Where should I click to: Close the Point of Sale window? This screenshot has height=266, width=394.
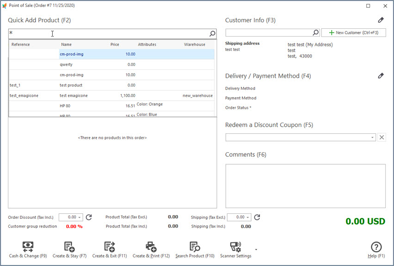[385, 6]
